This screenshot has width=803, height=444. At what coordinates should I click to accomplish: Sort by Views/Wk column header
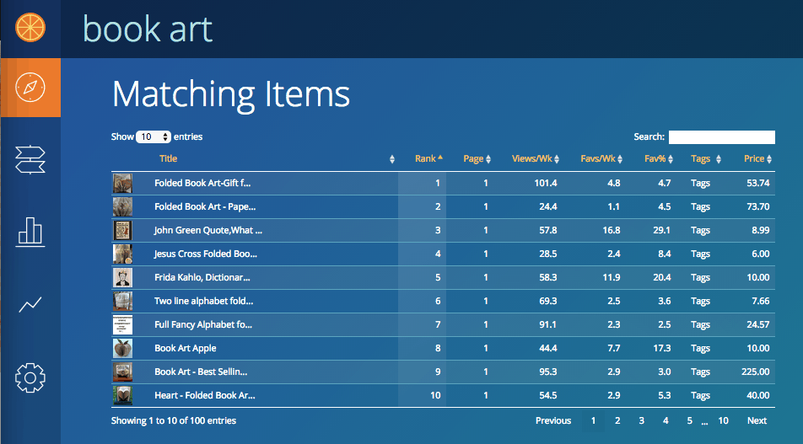pyautogui.click(x=535, y=158)
